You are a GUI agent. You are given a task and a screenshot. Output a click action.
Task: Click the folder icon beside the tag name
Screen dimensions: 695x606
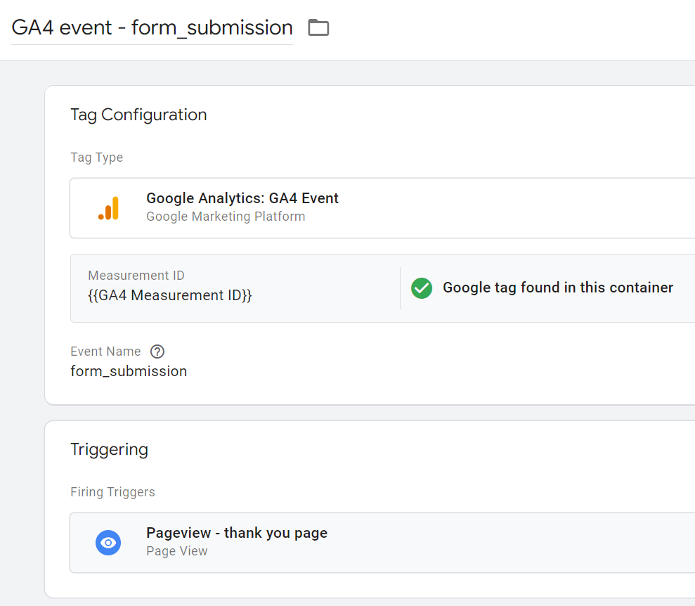click(318, 28)
